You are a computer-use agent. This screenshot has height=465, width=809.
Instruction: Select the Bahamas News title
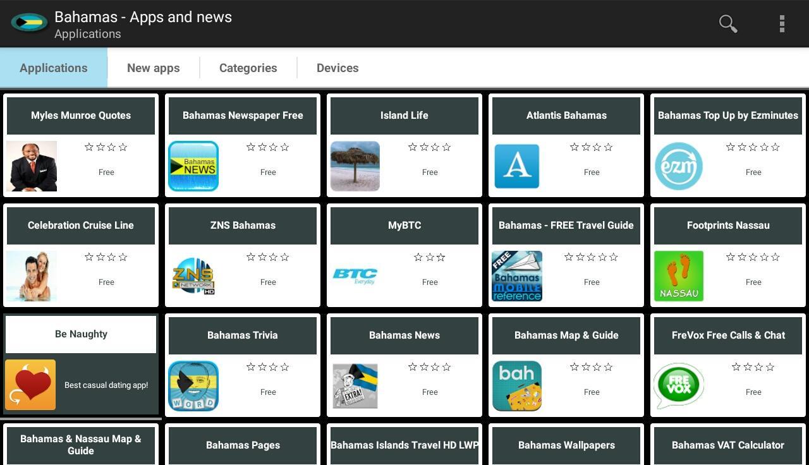click(x=404, y=335)
